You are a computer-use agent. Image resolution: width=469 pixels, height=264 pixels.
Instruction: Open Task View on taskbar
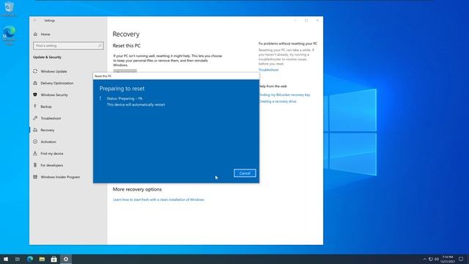18,259
